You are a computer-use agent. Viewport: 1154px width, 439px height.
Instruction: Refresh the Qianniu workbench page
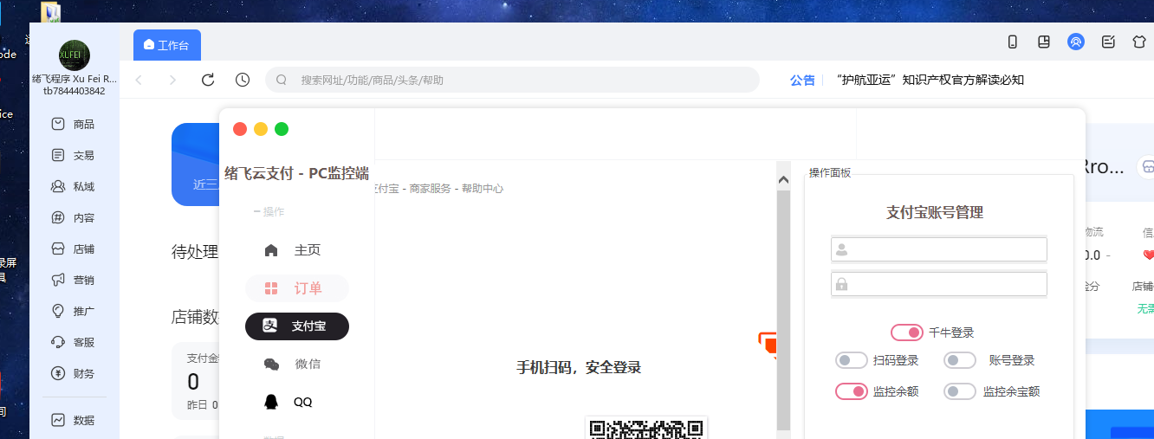[x=208, y=80]
